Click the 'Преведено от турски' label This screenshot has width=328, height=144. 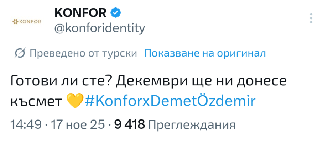[83, 54]
